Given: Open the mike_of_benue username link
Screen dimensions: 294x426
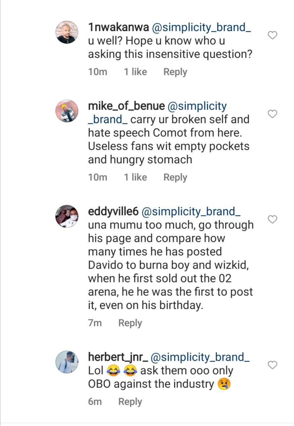Looking at the screenshot, I should point(126,106).
